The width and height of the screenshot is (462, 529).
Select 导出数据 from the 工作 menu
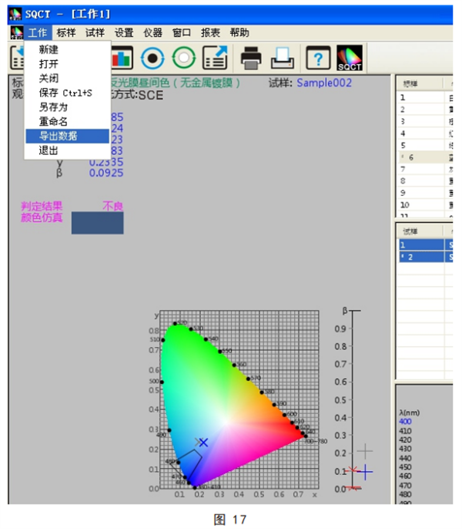tap(58, 136)
